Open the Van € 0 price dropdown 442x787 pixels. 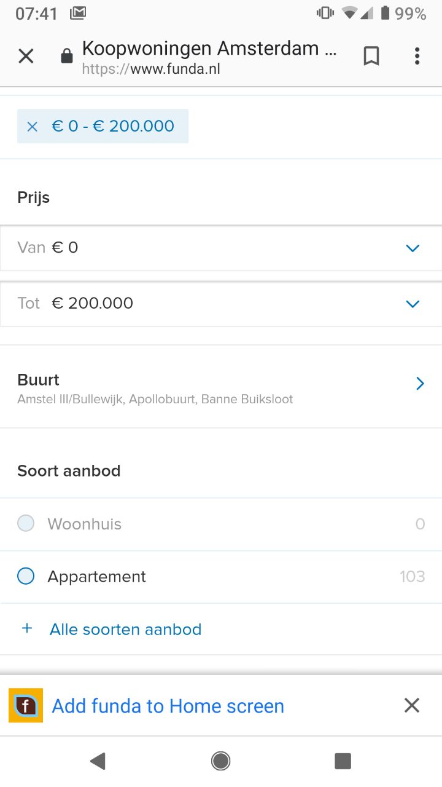pos(221,248)
